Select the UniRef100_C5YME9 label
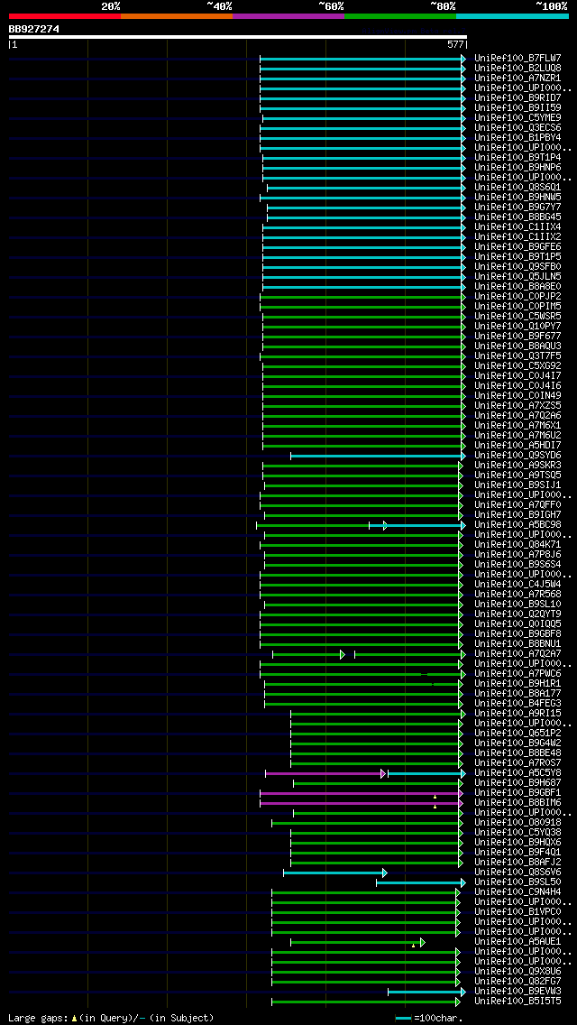Image resolution: width=577 pixels, height=1025 pixels. click(x=518, y=117)
